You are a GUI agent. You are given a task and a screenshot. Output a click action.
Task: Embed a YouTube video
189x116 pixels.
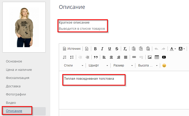pyautogui.click(x=164, y=57)
